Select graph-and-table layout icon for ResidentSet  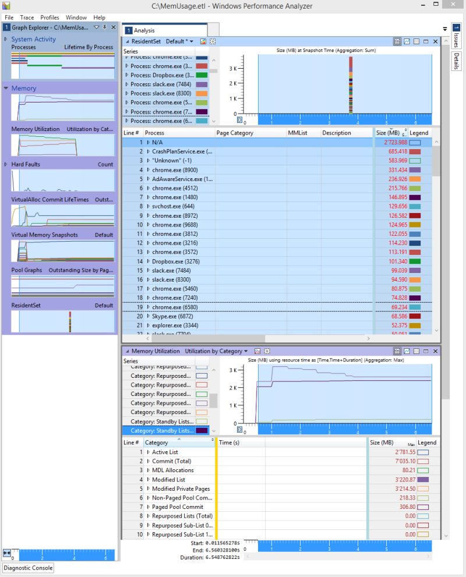click(398, 41)
